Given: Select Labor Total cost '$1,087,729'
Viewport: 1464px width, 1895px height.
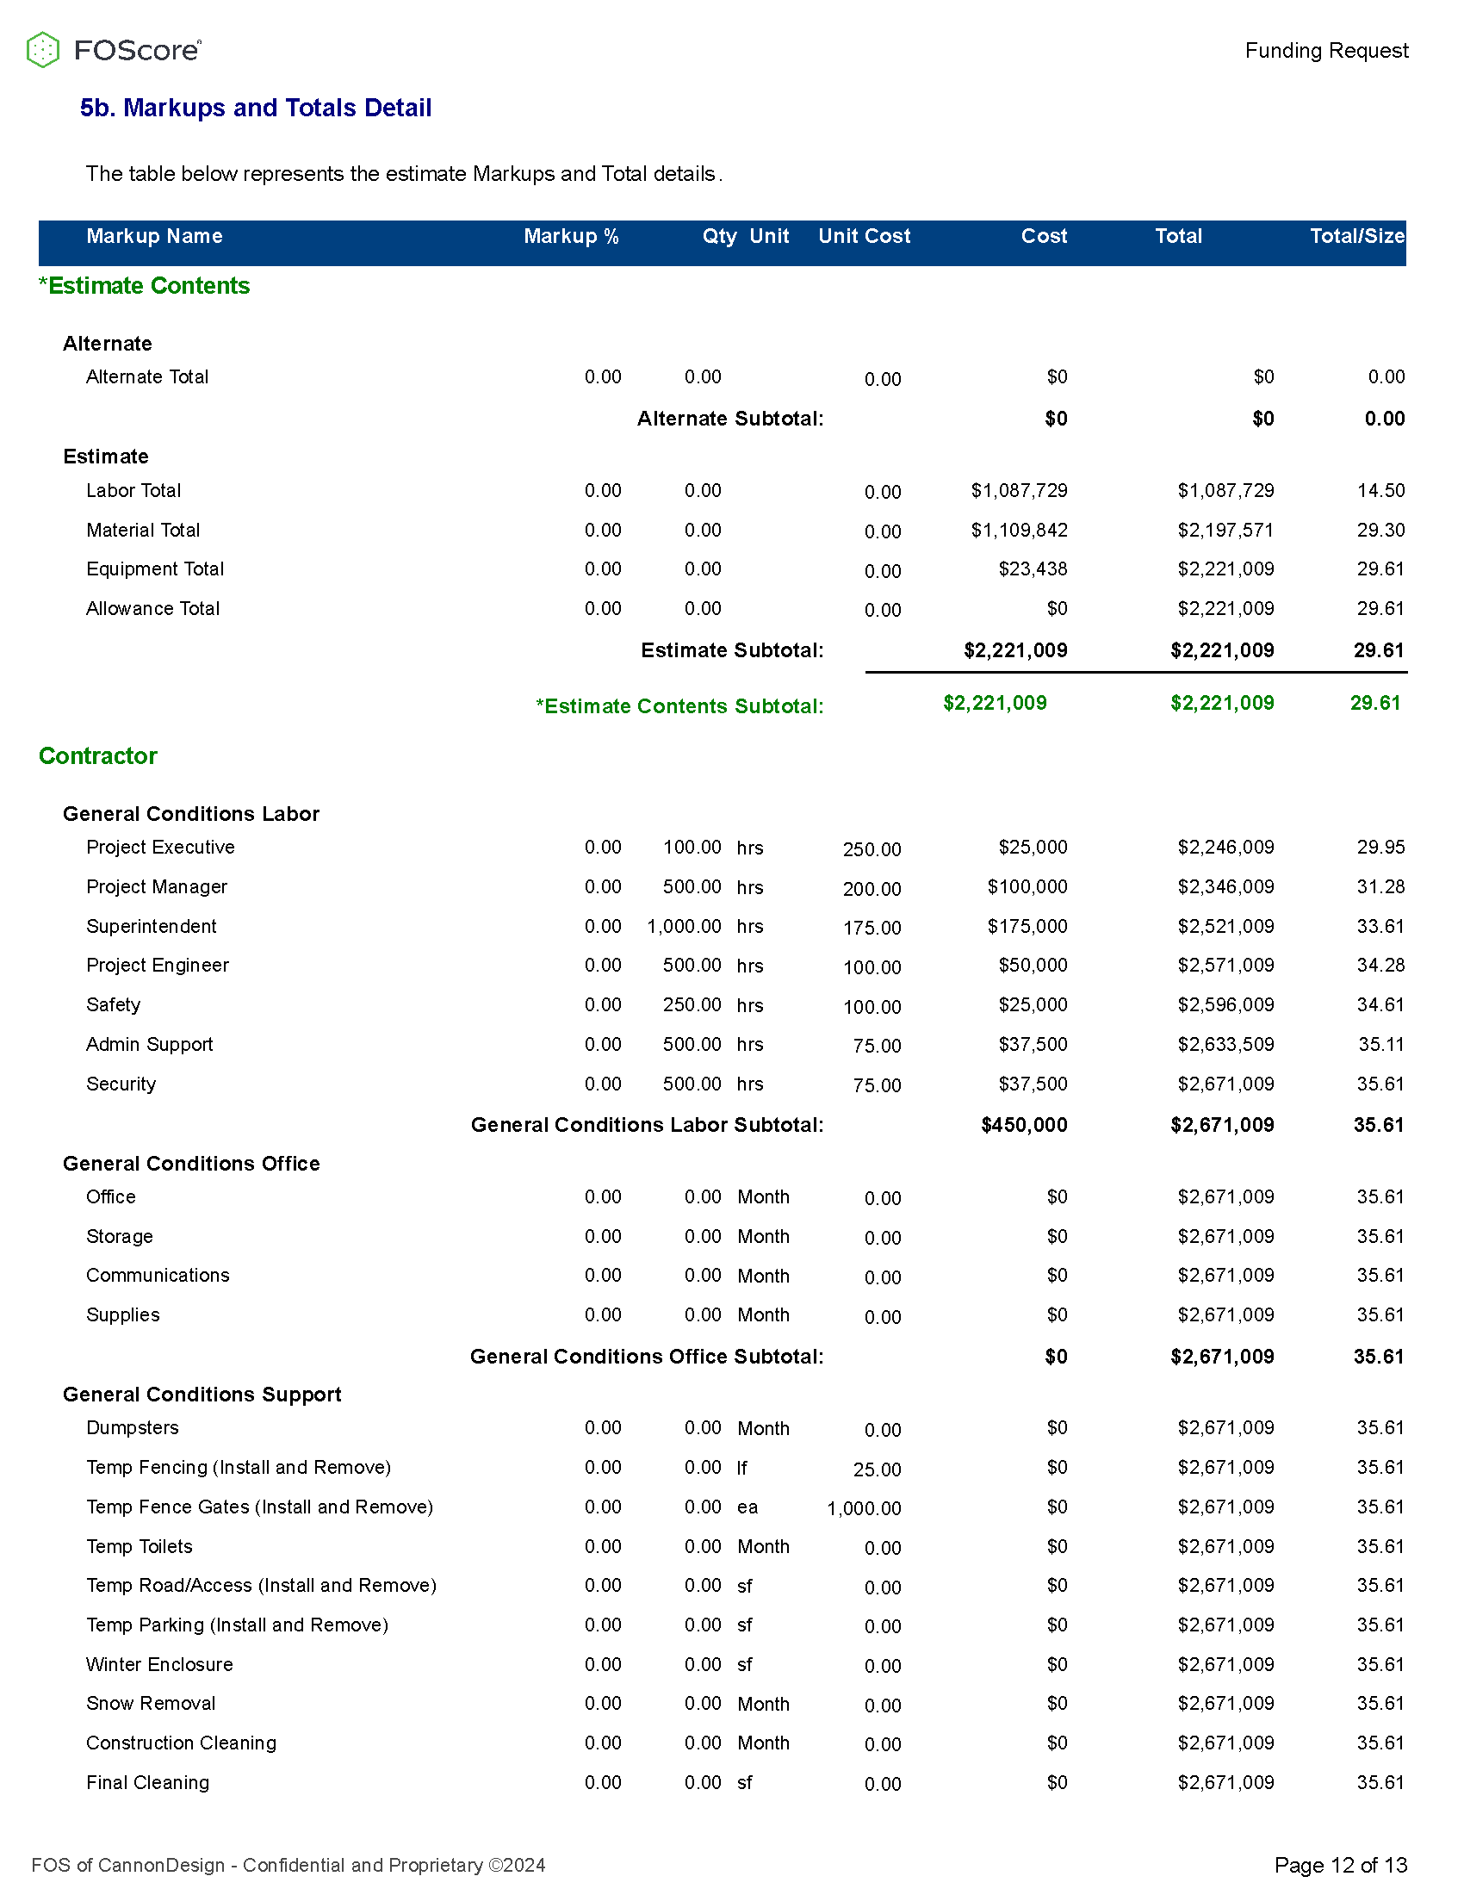Looking at the screenshot, I should click(1019, 490).
